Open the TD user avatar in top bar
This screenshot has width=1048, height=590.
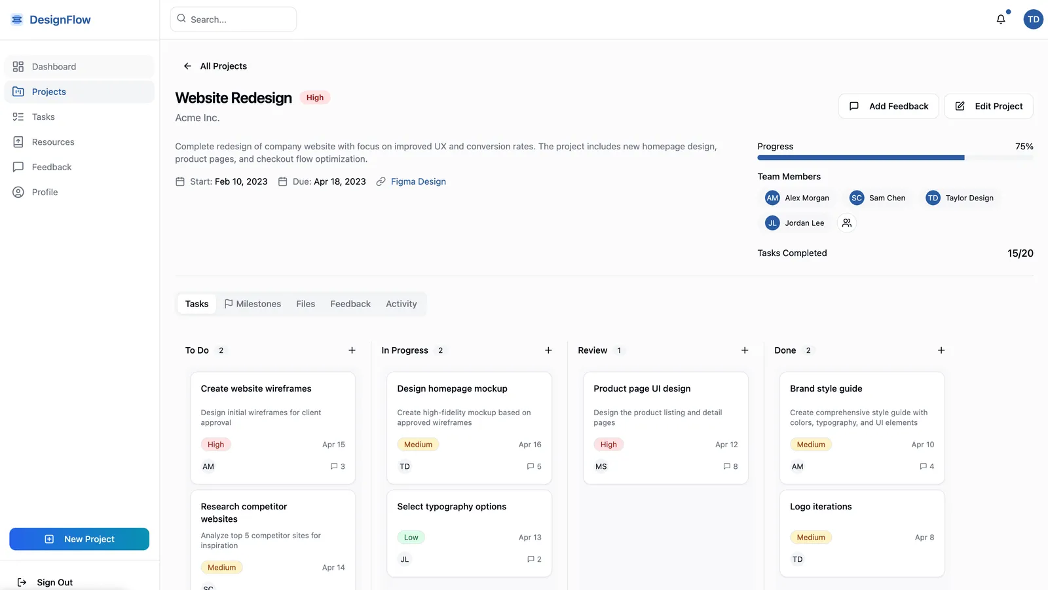[1033, 20]
